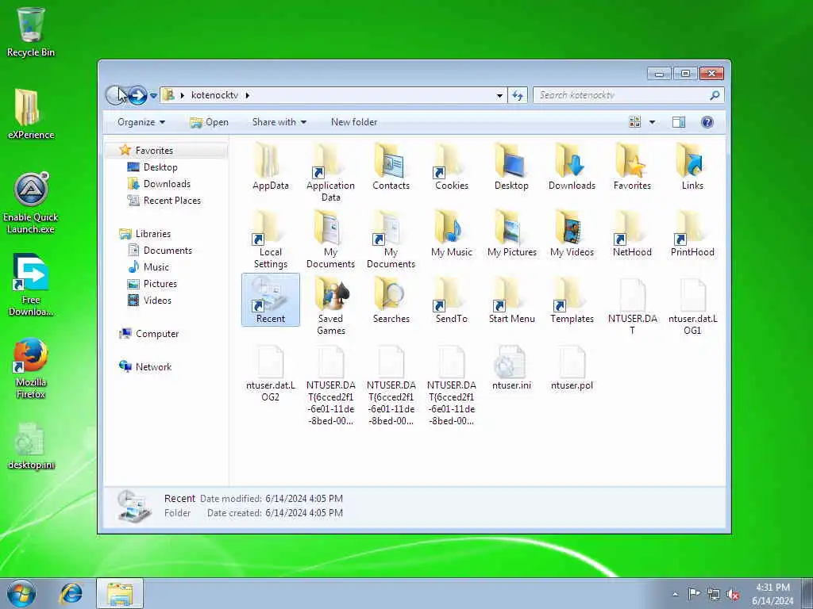Launch Internet Explorer from the taskbar
The height and width of the screenshot is (609, 813).
pos(71,593)
